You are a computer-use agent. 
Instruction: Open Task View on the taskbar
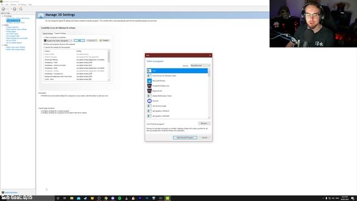(x=65, y=198)
